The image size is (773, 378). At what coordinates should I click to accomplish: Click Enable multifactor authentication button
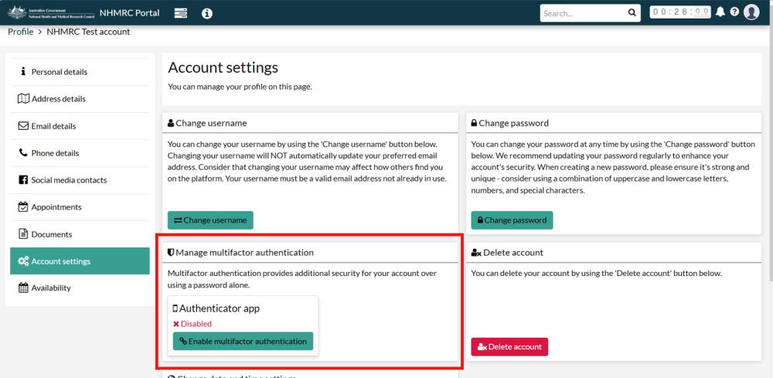point(243,341)
